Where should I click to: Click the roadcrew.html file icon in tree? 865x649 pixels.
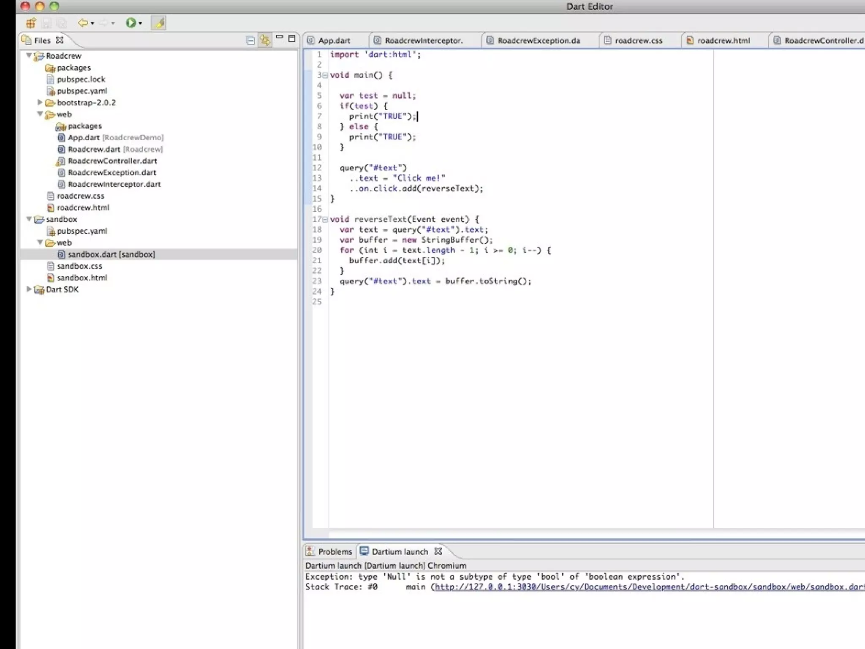coord(51,207)
